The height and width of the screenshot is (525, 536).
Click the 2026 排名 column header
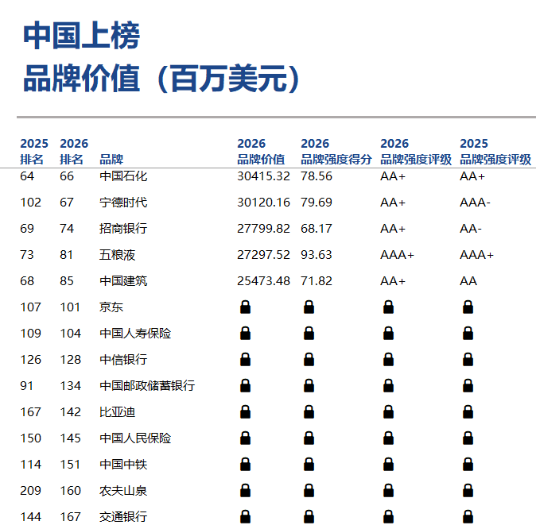pyautogui.click(x=74, y=151)
